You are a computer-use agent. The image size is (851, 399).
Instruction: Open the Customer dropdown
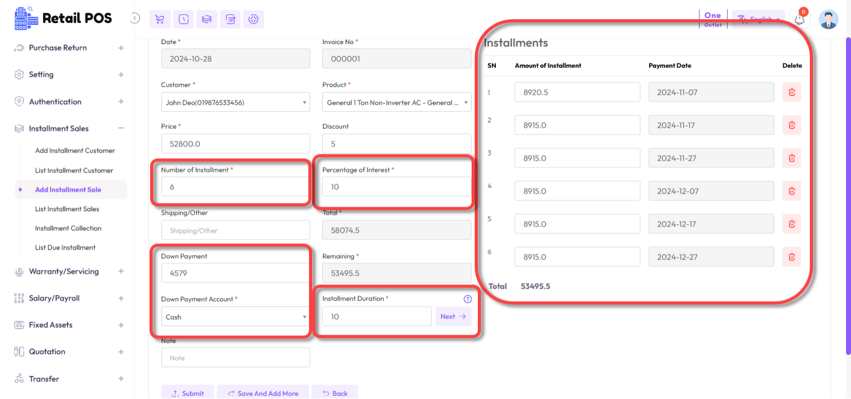point(235,103)
